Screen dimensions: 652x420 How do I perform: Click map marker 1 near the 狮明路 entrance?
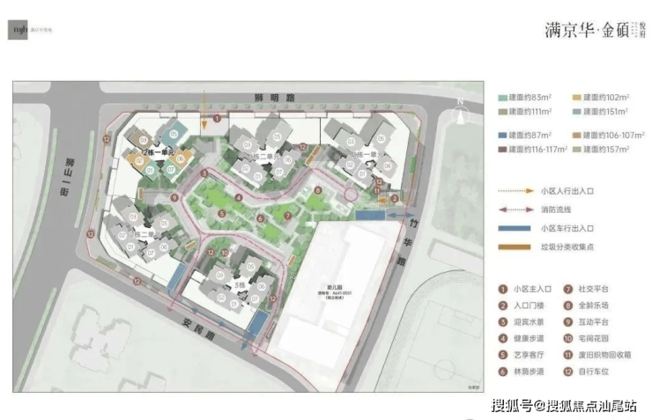point(217,119)
